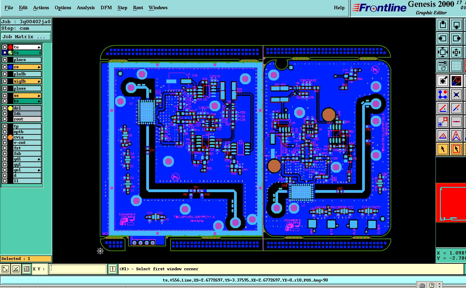Select the pln2b layer name
Image resolution: width=466 pixels, height=288 pixels.
tap(27, 74)
